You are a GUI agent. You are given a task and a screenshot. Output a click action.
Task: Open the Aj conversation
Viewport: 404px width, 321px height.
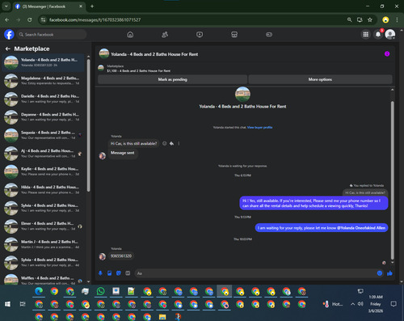[x=44, y=154]
